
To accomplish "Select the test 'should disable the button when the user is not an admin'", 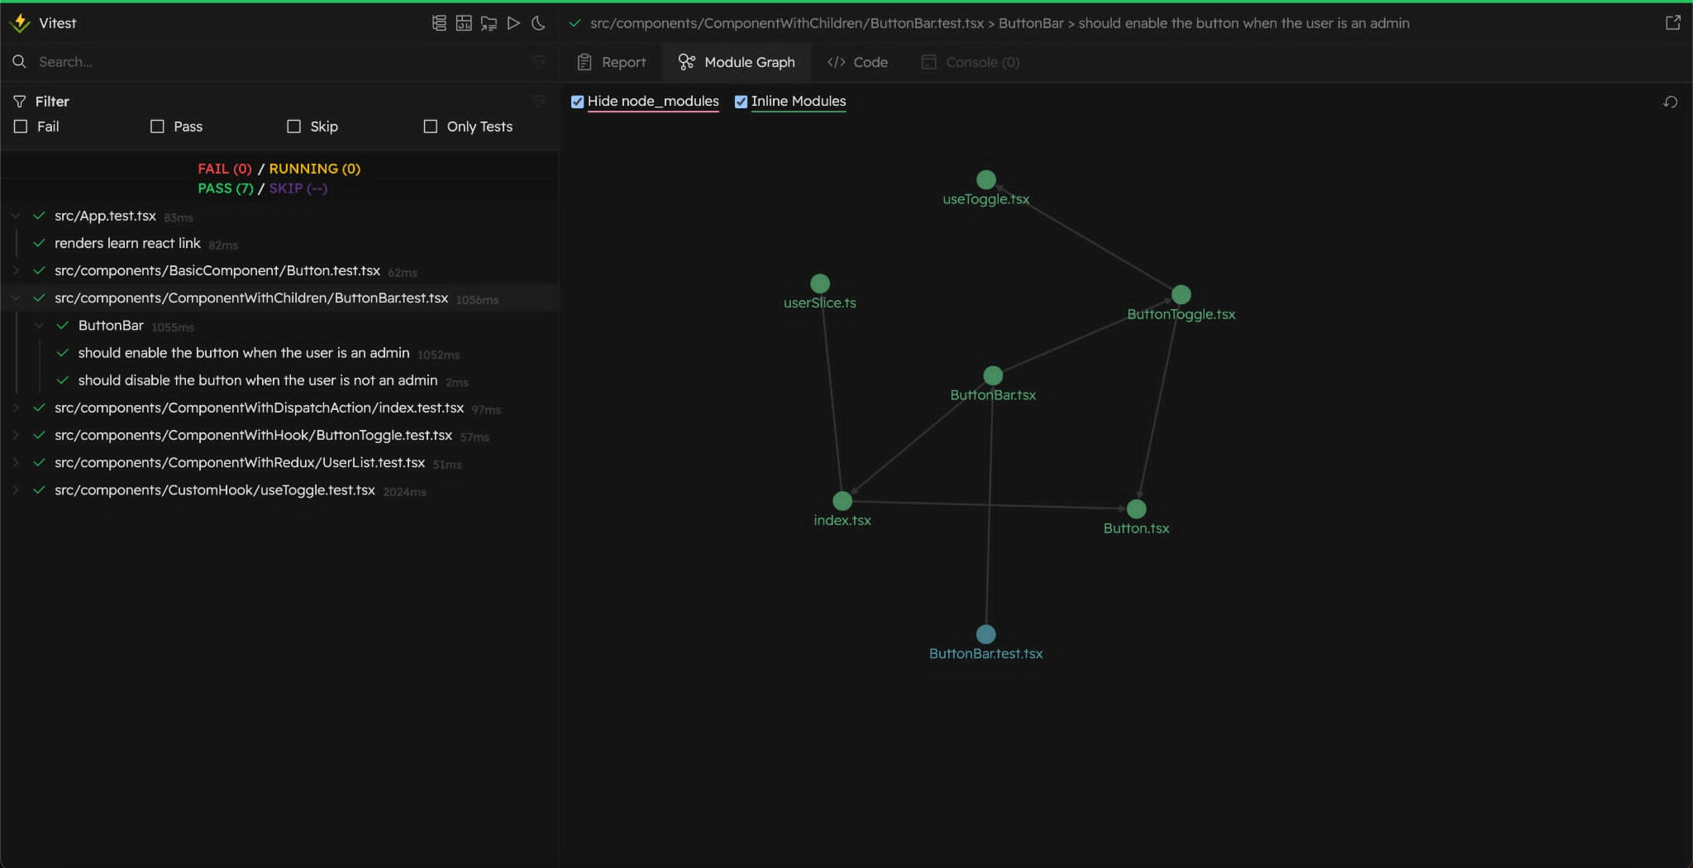I will (258, 380).
